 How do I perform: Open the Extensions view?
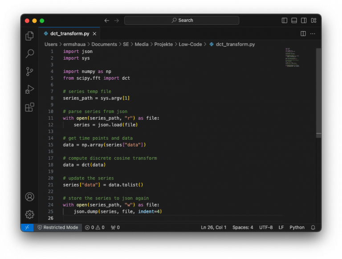click(x=30, y=107)
